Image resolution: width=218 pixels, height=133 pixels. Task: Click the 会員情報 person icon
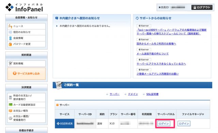[x=11, y=38]
